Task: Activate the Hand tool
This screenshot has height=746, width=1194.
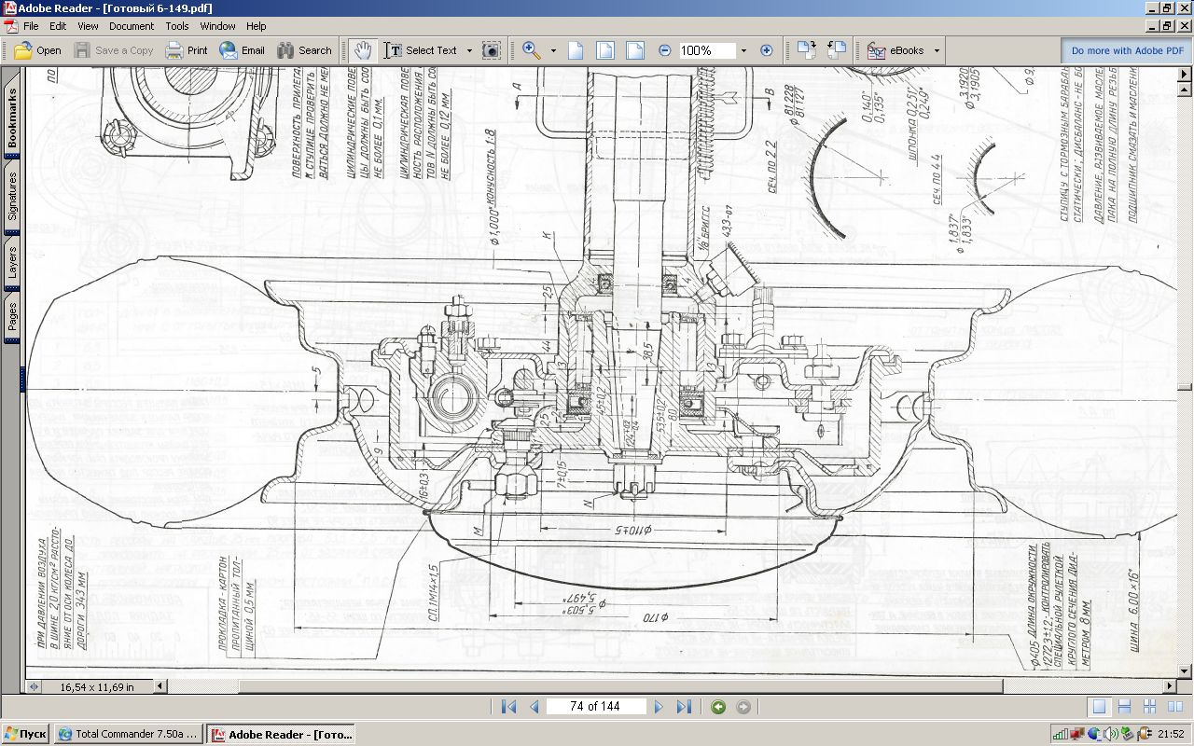Action: (363, 50)
